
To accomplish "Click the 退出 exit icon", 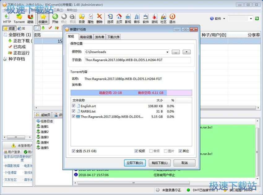I will point(172,19).
